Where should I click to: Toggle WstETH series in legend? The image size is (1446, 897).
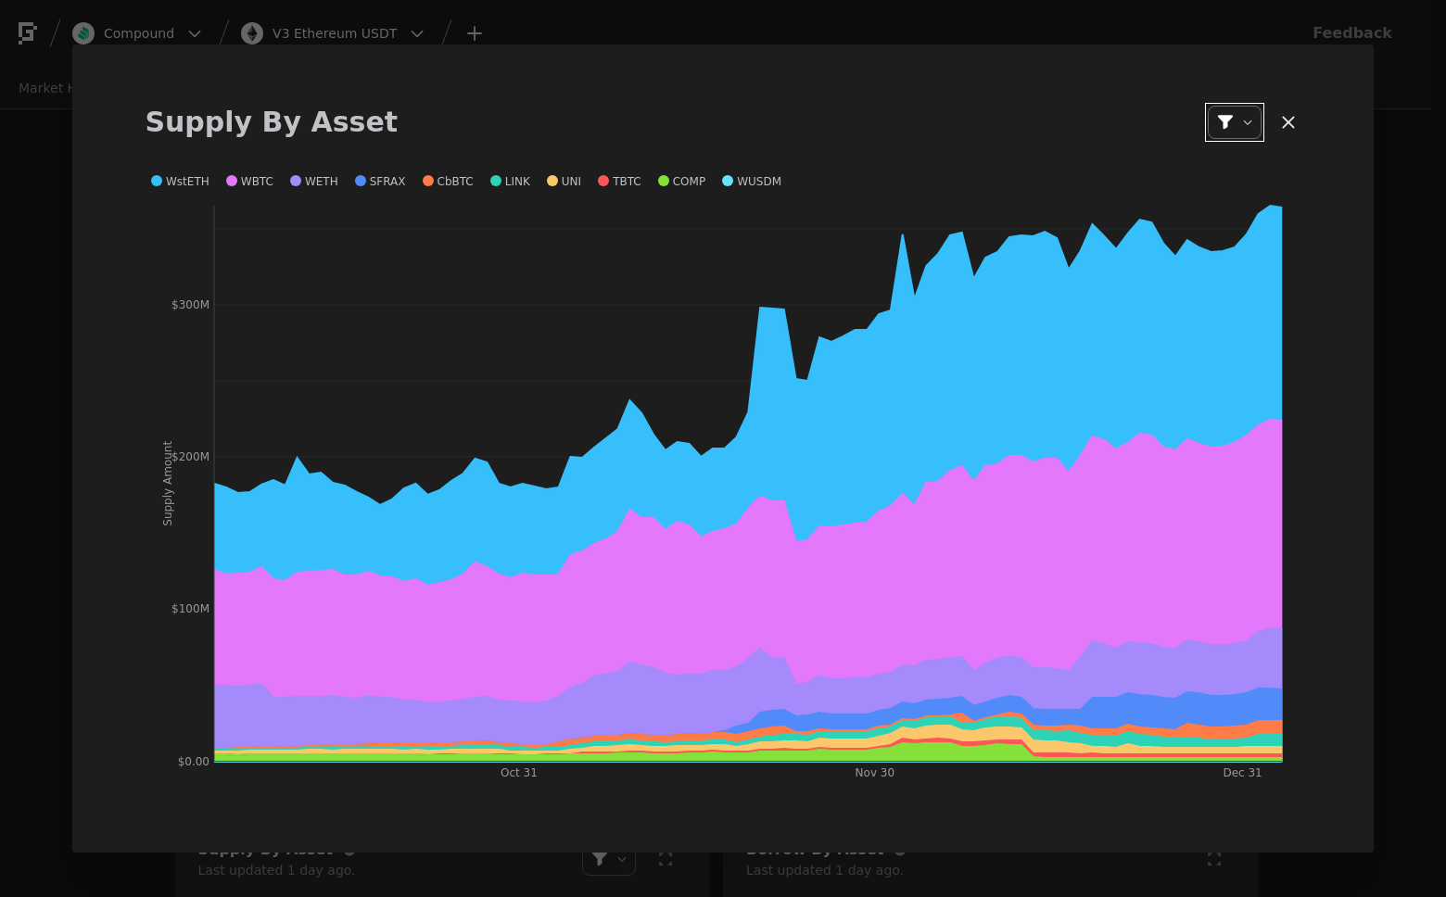click(x=180, y=182)
